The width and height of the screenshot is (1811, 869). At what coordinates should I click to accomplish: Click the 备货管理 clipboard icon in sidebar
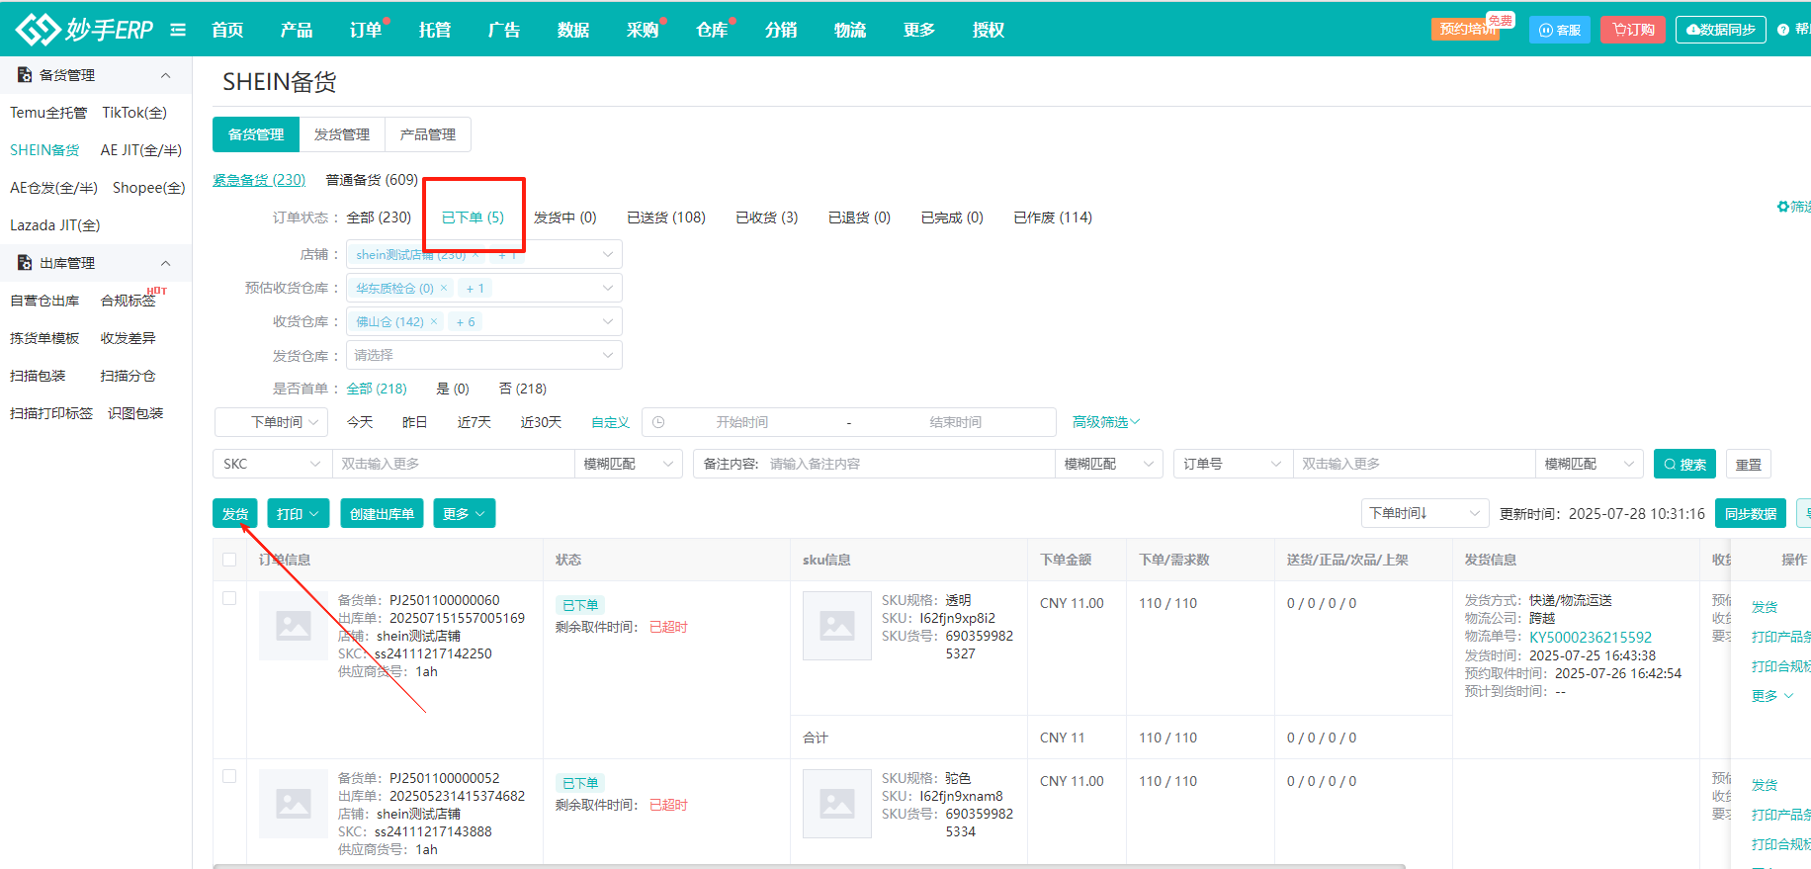(x=25, y=74)
